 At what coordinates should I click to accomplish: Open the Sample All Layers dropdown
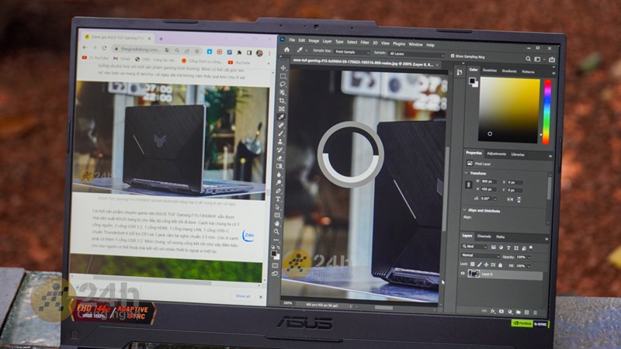[417, 54]
